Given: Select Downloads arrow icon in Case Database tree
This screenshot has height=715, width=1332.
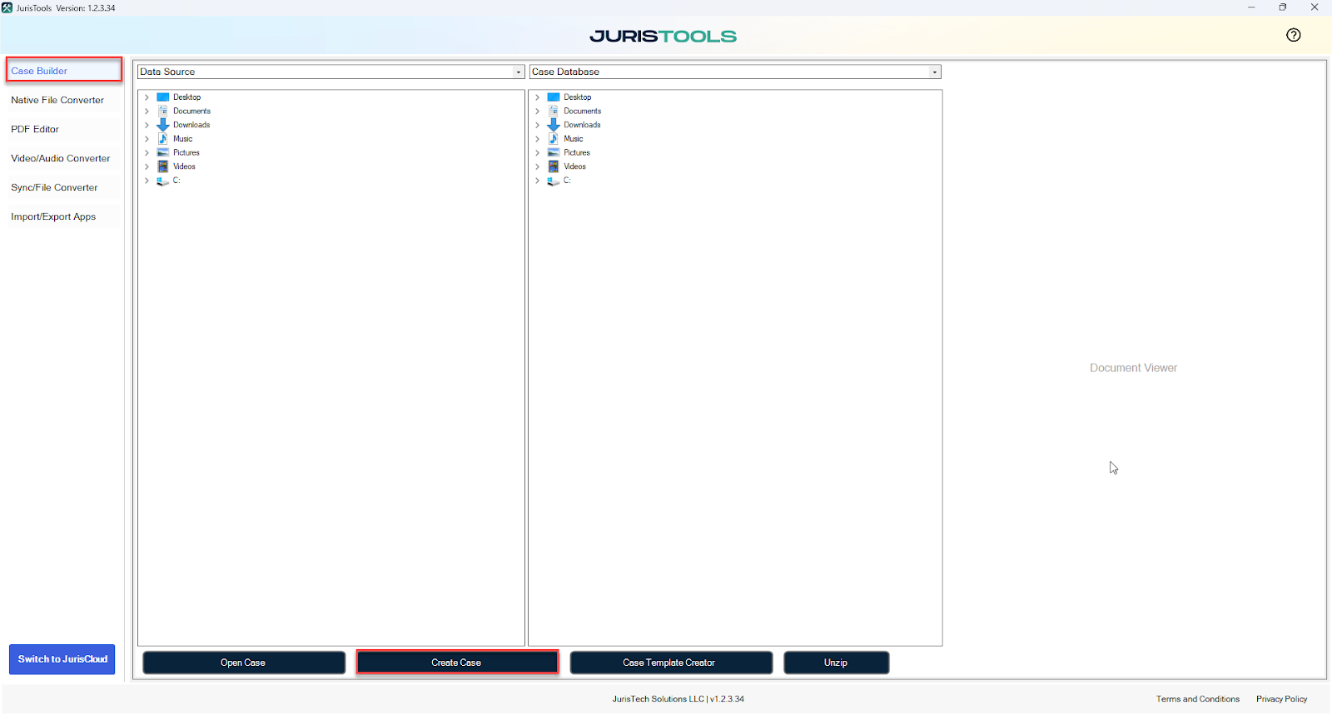Looking at the screenshot, I should 554,125.
